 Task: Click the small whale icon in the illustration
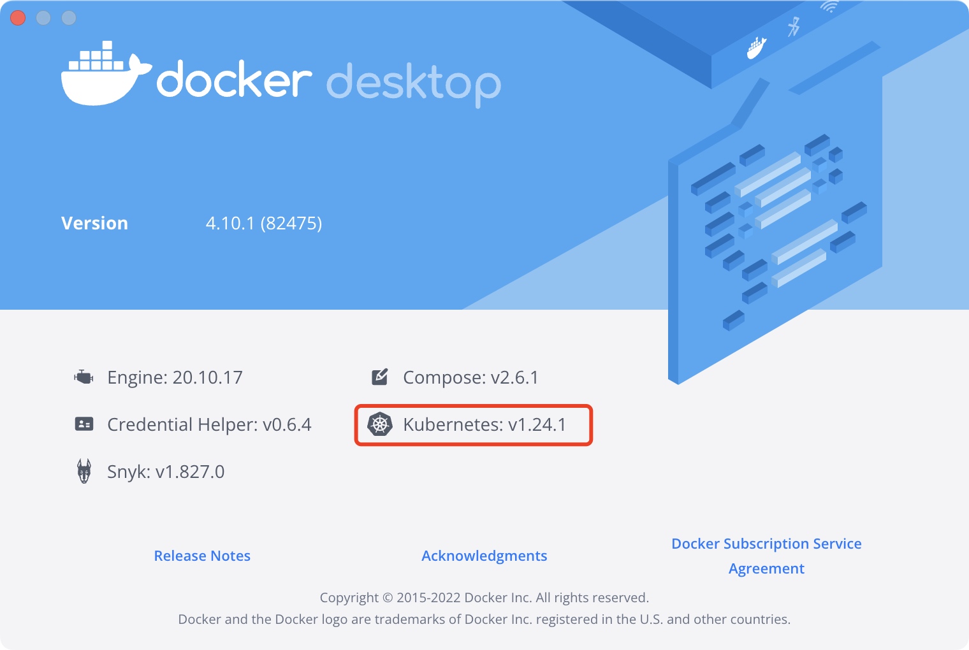pyautogui.click(x=757, y=48)
